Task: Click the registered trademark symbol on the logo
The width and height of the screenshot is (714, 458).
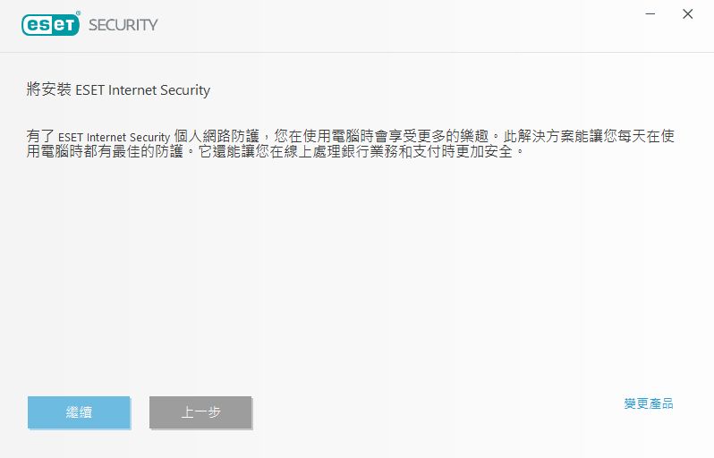Action: tap(78, 14)
